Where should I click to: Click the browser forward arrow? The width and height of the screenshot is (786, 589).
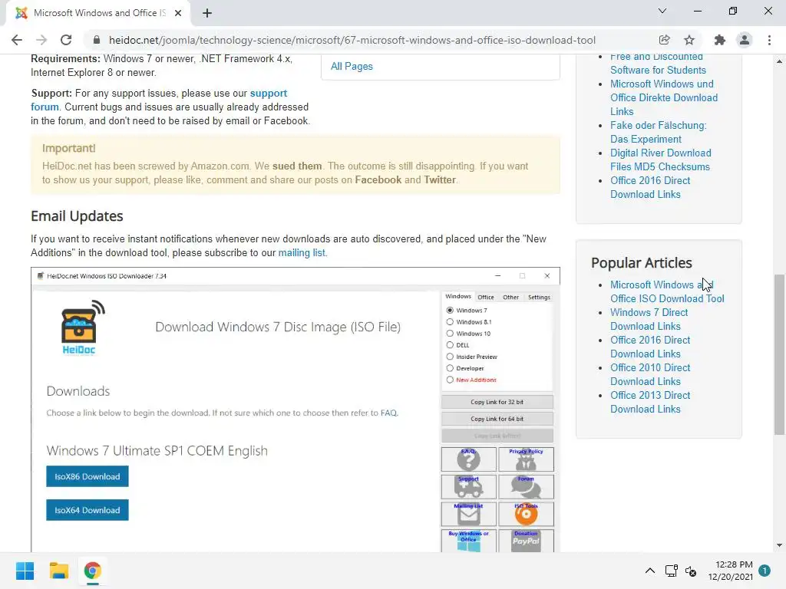(41, 40)
